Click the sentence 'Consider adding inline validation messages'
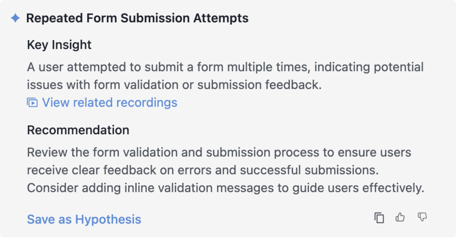The image size is (456, 239). [x=226, y=188]
